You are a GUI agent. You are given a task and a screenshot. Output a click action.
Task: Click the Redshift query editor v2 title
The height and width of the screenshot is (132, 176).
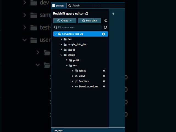70,13
